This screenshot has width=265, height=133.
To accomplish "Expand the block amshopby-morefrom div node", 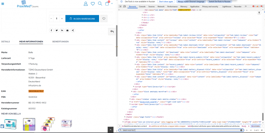I will pyautogui.click(x=132, y=92).
